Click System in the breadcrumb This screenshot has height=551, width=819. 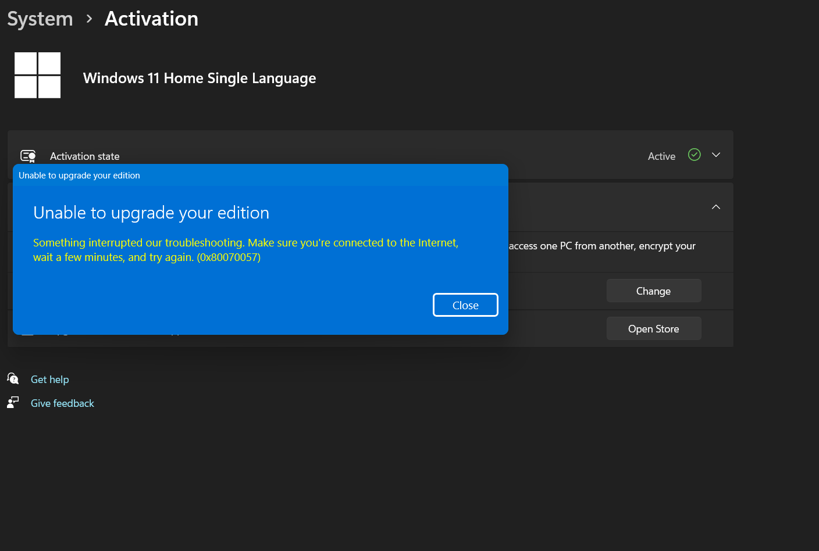(40, 19)
